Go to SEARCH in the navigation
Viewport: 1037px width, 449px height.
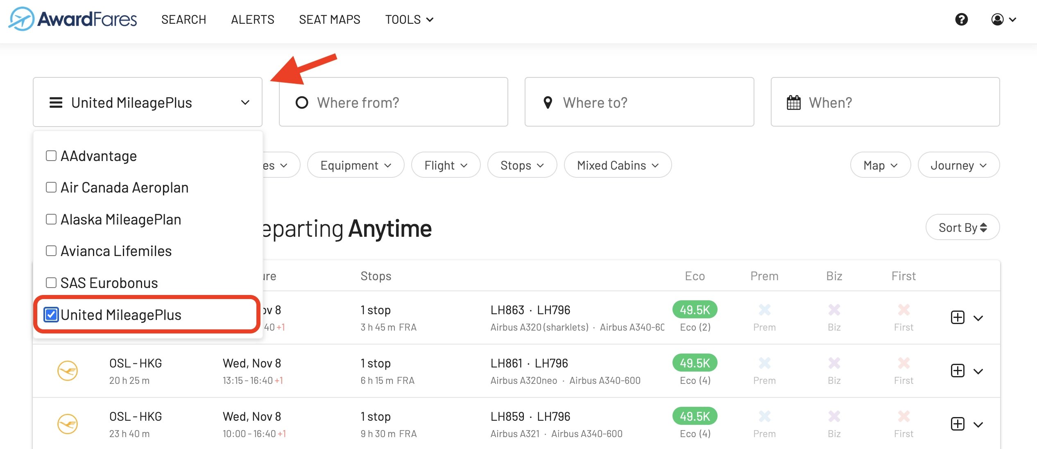point(183,19)
